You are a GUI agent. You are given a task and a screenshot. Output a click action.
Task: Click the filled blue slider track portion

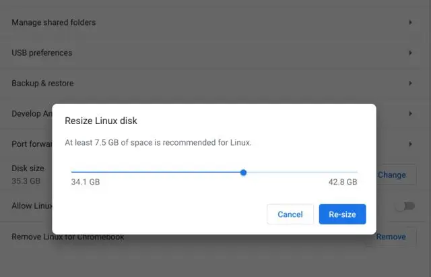pos(155,173)
